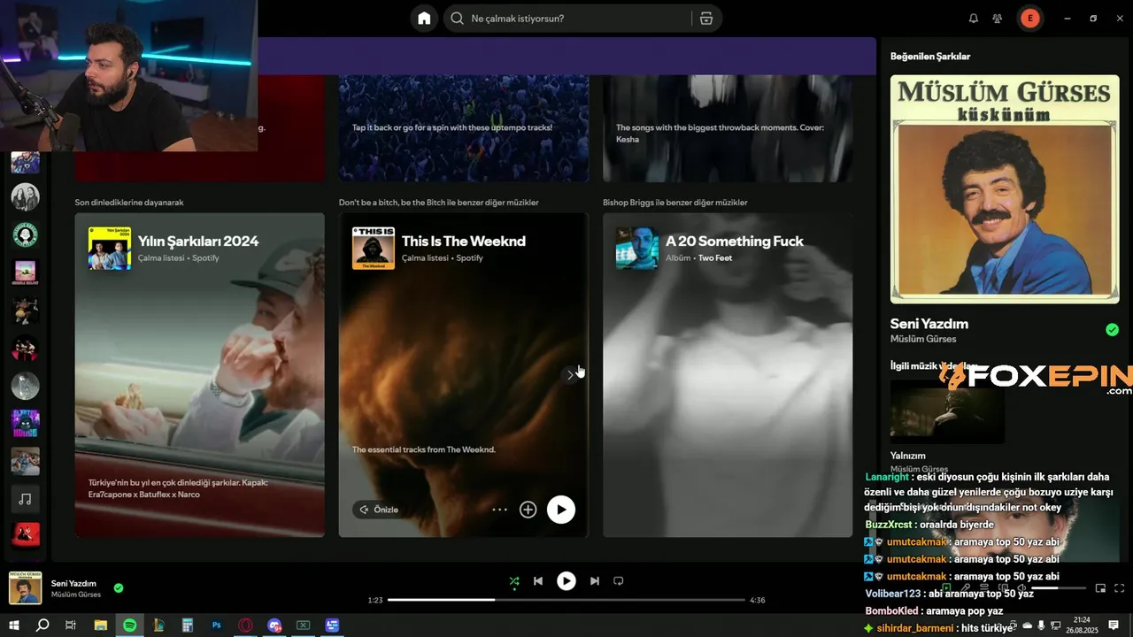Click next arrow on The Weeknd card
The width and height of the screenshot is (1133, 637).
point(570,375)
